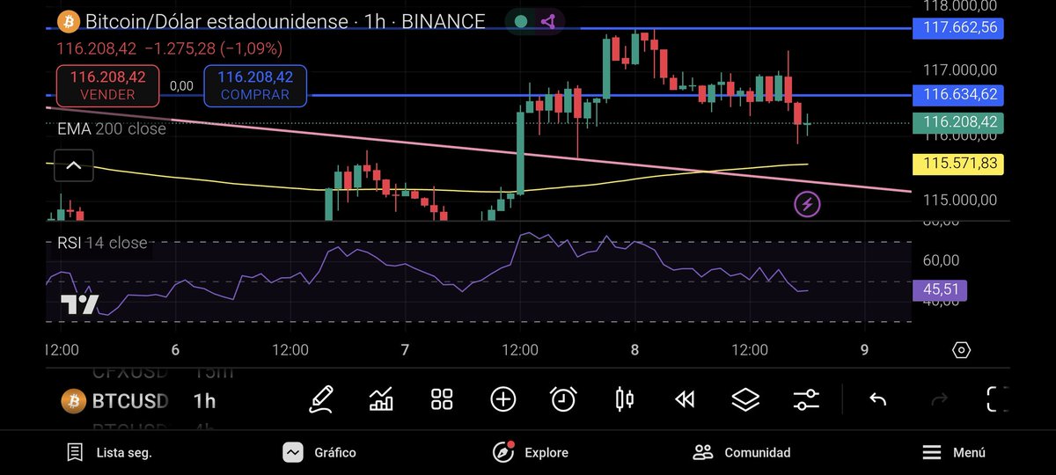Open the layout grid icon
Screen dimensions: 1056x475
tap(442, 400)
